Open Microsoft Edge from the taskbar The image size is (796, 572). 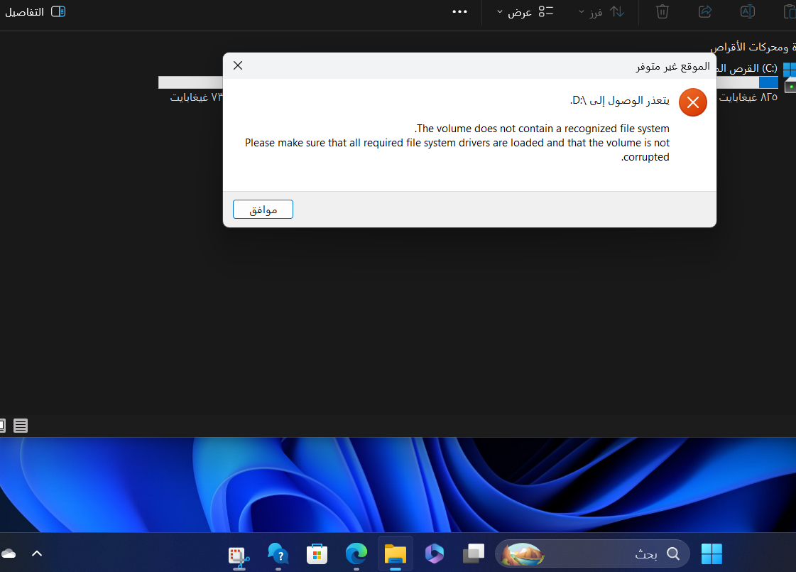[x=356, y=554]
